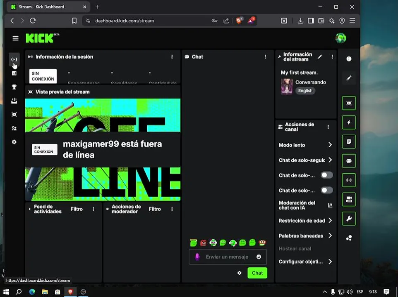Screen dimensions: 398x297
Task: Open Brave Shields lion icon
Action: (x=239, y=21)
